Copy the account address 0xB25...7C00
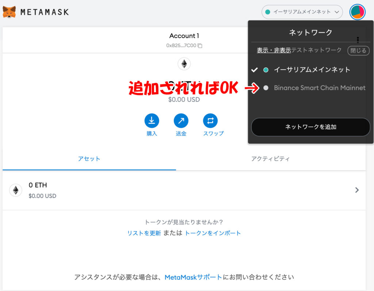 click(200, 46)
